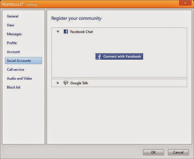Click the Settings title text
Viewport: 194px width, 159px height.
click(x=32, y=5)
